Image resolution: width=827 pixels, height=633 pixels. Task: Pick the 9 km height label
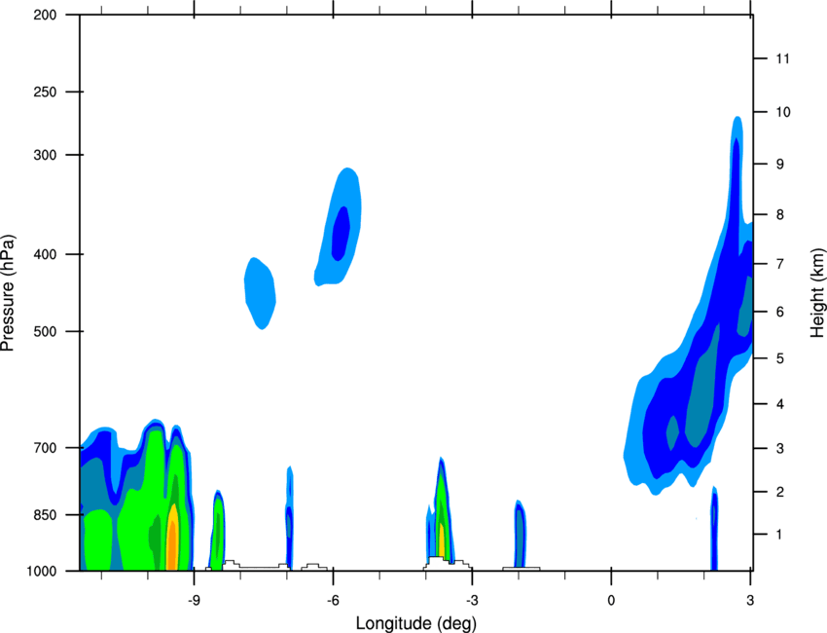coord(780,165)
